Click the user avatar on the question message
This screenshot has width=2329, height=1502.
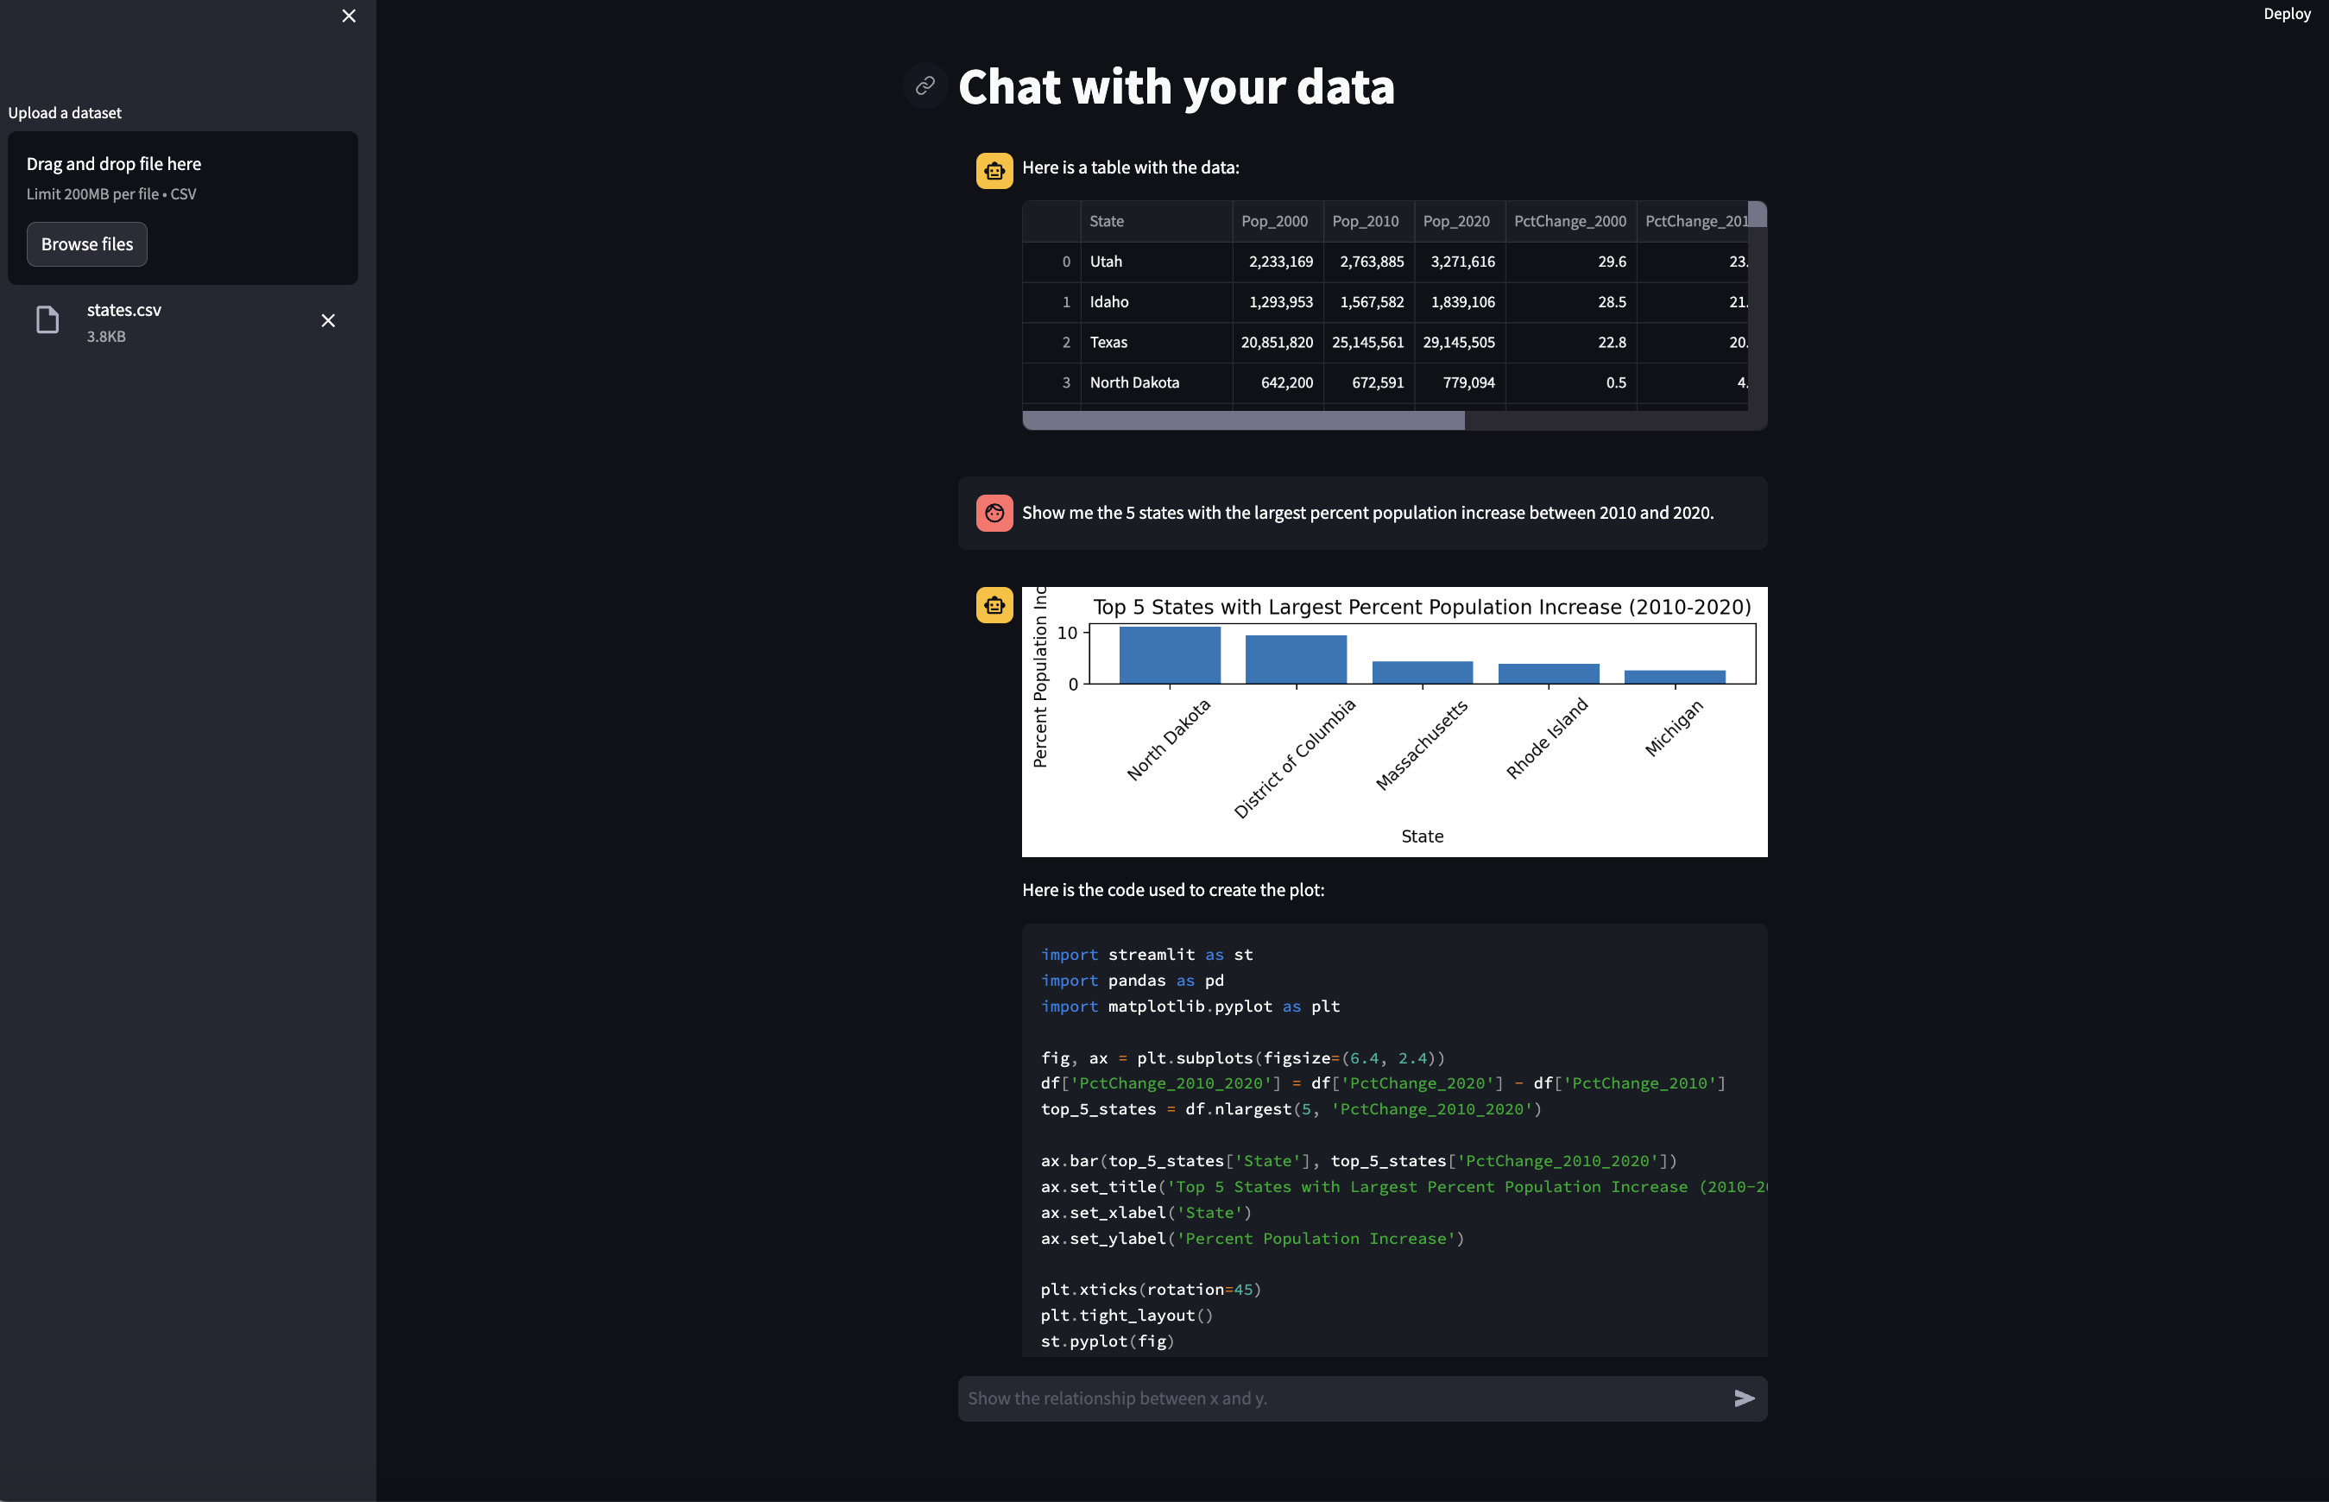pos(994,513)
